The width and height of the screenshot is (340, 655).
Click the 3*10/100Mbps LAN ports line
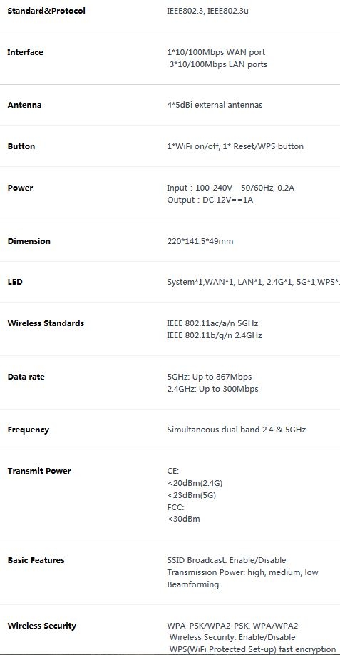point(218,64)
